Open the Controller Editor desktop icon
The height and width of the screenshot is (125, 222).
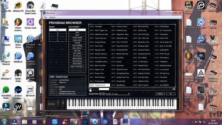pos(30,75)
